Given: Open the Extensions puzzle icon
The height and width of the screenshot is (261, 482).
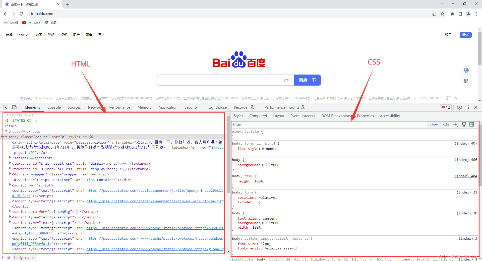Looking at the screenshot, I should coord(452,14).
